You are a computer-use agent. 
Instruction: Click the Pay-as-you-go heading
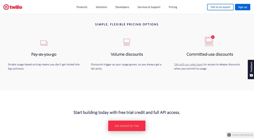pyautogui.click(x=44, y=54)
